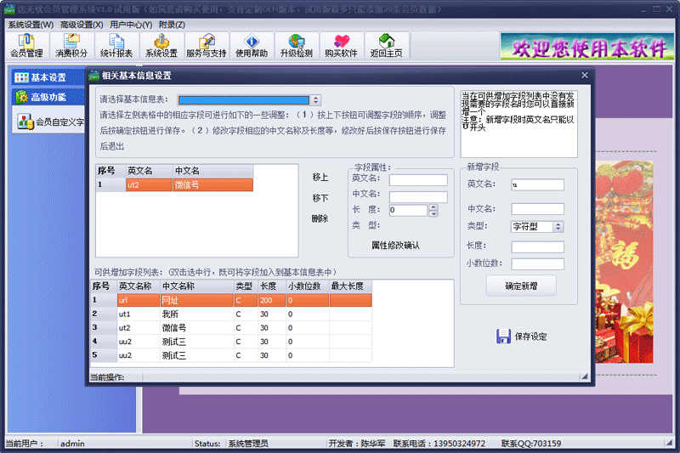The height and width of the screenshot is (453, 680).
Task: Select 网址 cell in available fields list
Action: 197,300
